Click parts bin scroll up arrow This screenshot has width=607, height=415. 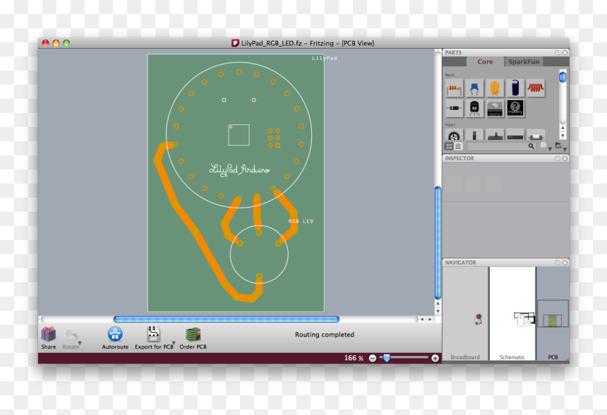tap(563, 127)
